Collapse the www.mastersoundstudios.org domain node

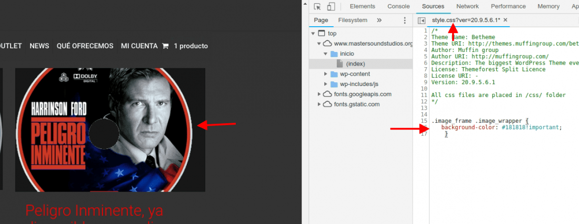coord(318,44)
